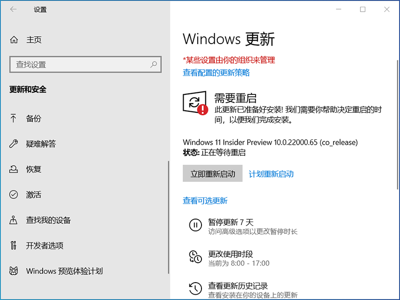Viewport: 400px width, 300px height.
Task: Click the Windows 11 Insider Preview version text
Action: pyautogui.click(x=270, y=142)
